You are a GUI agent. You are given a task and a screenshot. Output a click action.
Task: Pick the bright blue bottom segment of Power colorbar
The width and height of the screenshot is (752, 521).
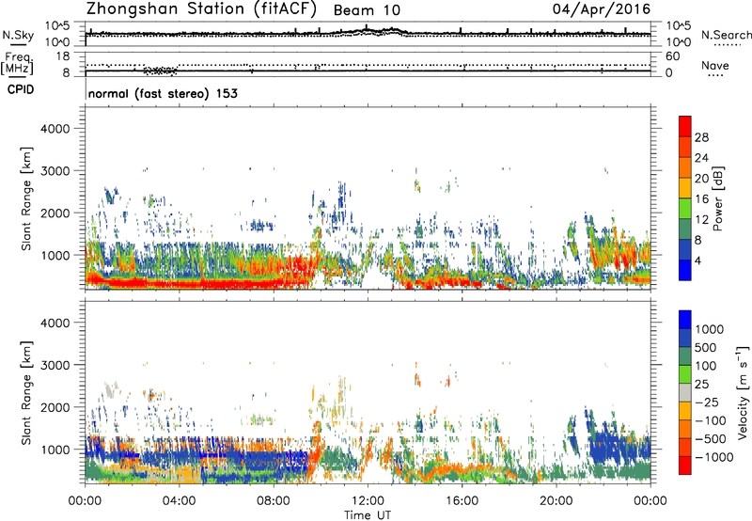685,271
